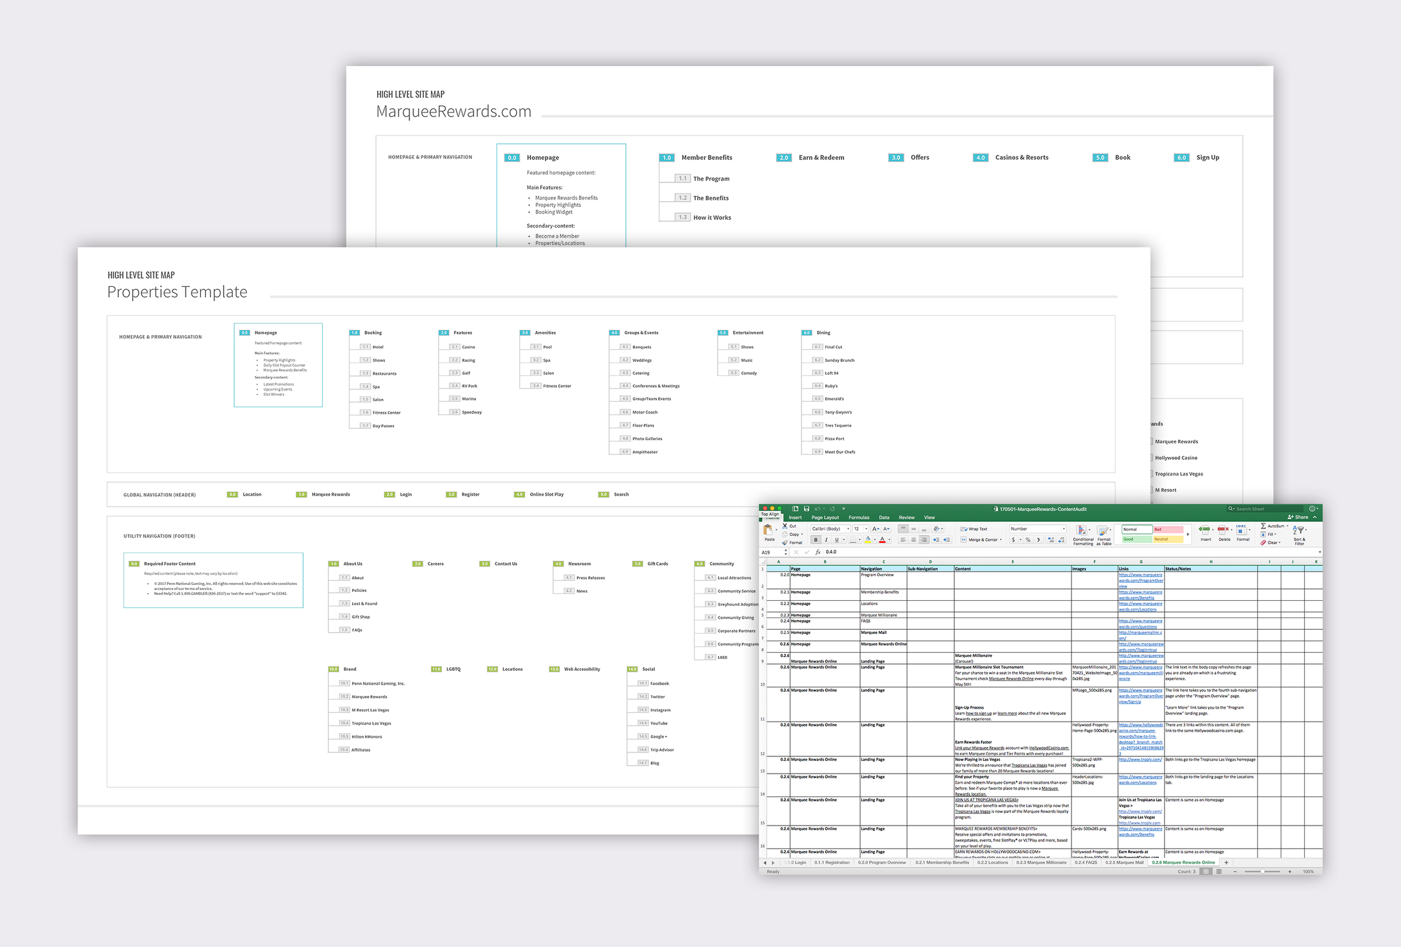This screenshot has height=947, width=1401.
Task: Expand the formula bar chevron
Action: [x=1320, y=552]
